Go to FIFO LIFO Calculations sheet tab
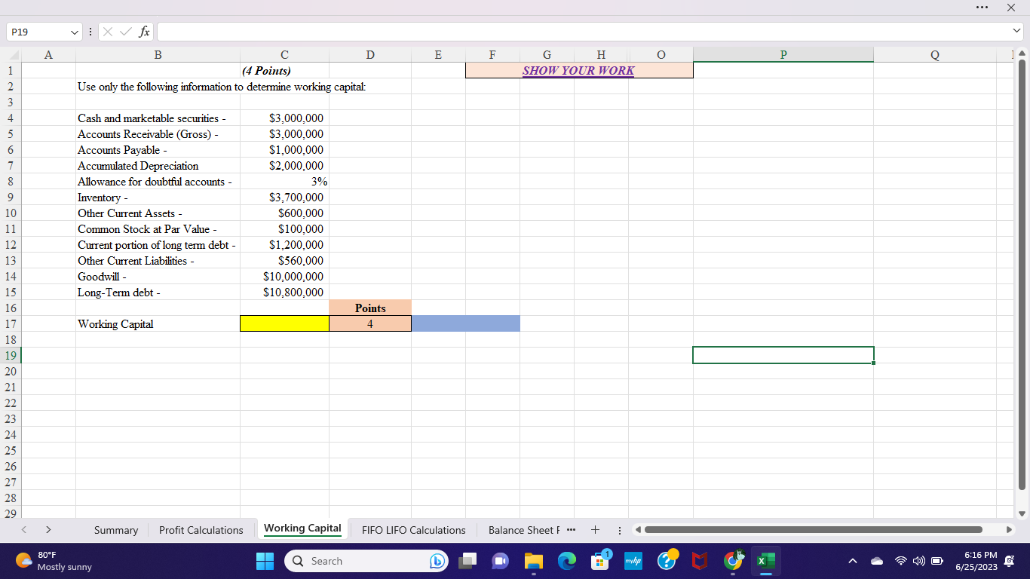The width and height of the screenshot is (1030, 579). pos(414,530)
